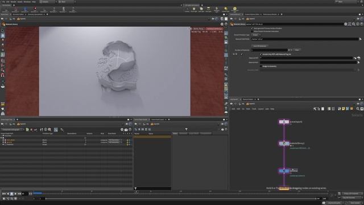
Task: Open the Tools menu in network editor
Action: (254, 109)
